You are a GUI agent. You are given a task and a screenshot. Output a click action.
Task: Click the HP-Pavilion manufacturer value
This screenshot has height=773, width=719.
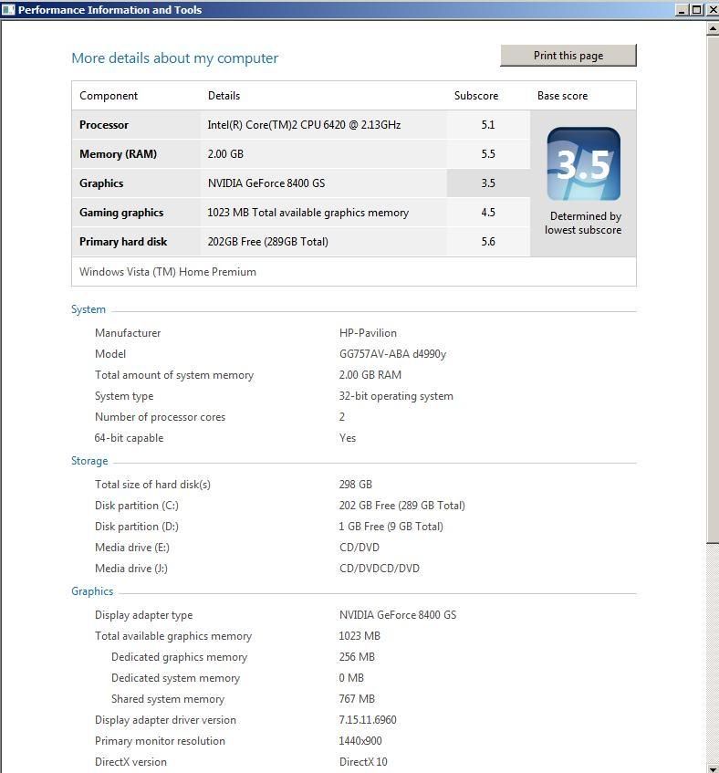tap(368, 333)
